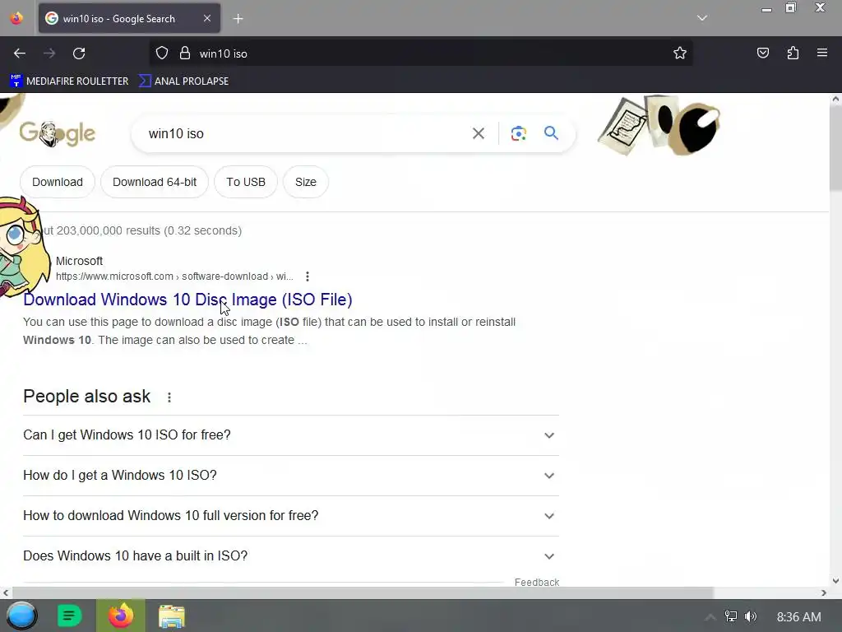Click the scroll down arrow
Viewport: 842px width, 632px height.
click(835, 581)
